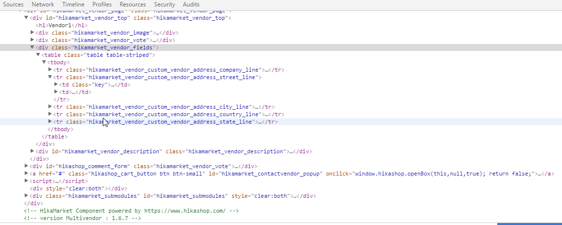The height and width of the screenshot is (225, 562).
Task: Collapse the tbody node
Action: click(44, 62)
